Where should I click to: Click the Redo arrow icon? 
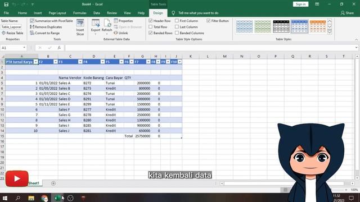(x=23, y=4)
